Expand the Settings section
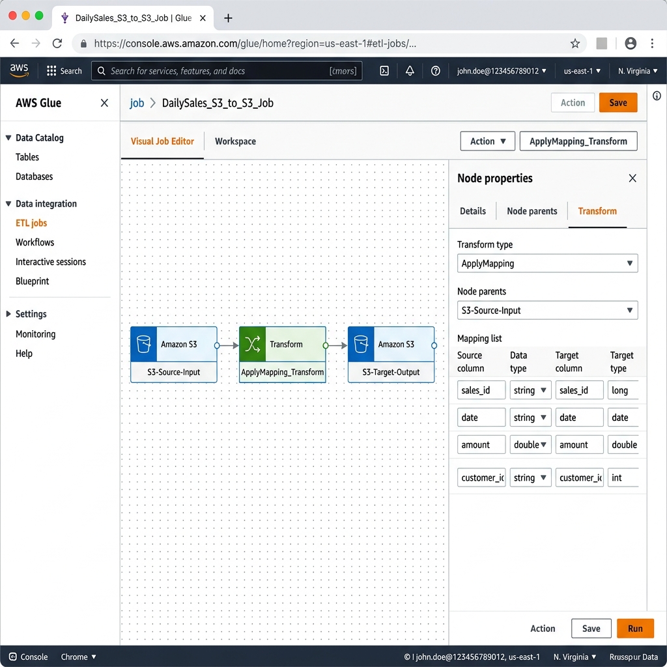Image resolution: width=667 pixels, height=667 pixels. pyautogui.click(x=8, y=314)
